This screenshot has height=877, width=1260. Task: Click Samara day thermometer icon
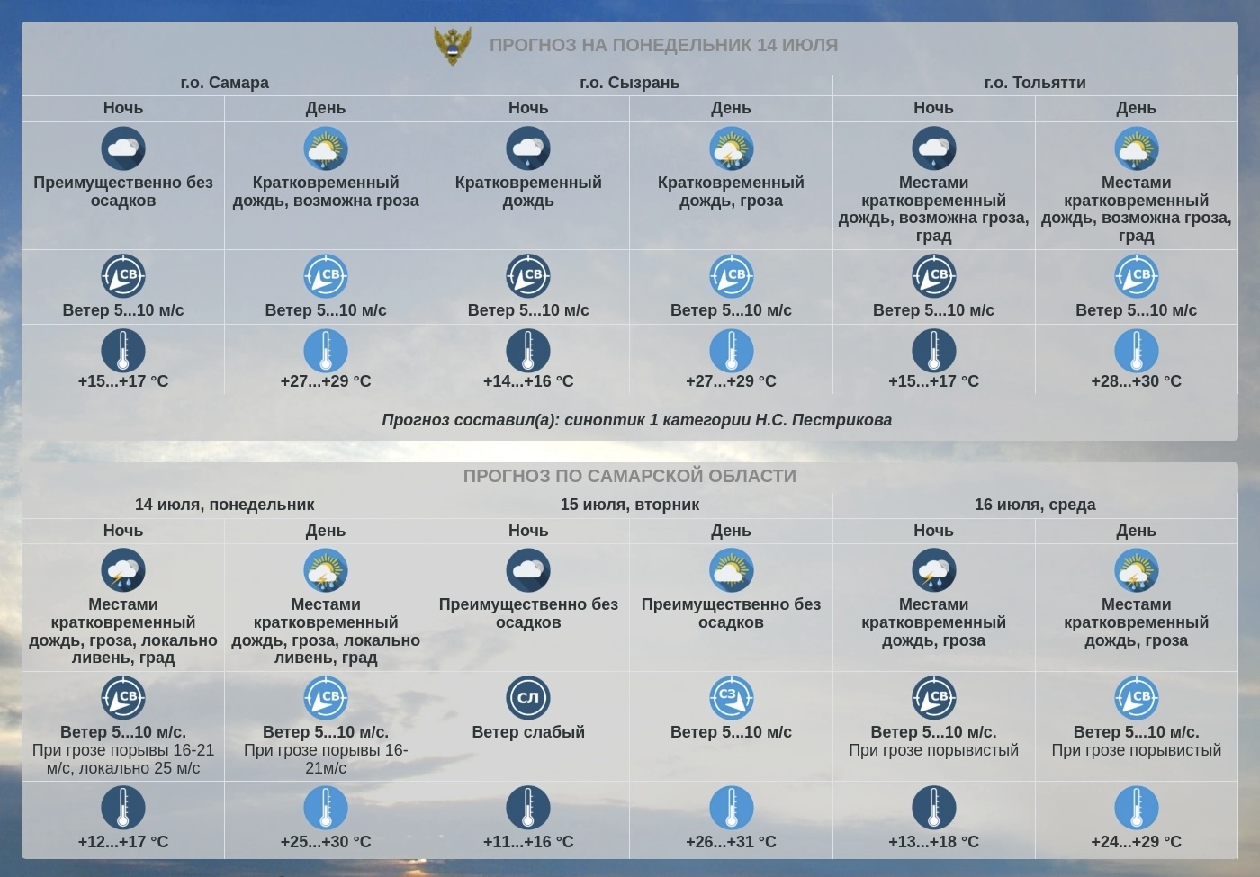326,351
